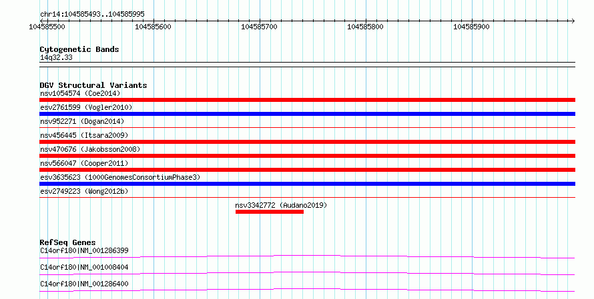Click the chr14:104585493..104585995 region label
The image size is (594, 299).
[92, 14]
